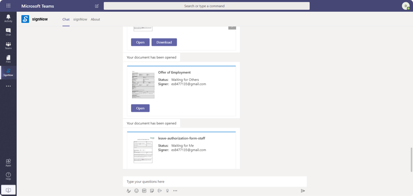Viewport: 413px width, 196px height.
Task: Open Files in the left sidebar
Action: [8, 59]
